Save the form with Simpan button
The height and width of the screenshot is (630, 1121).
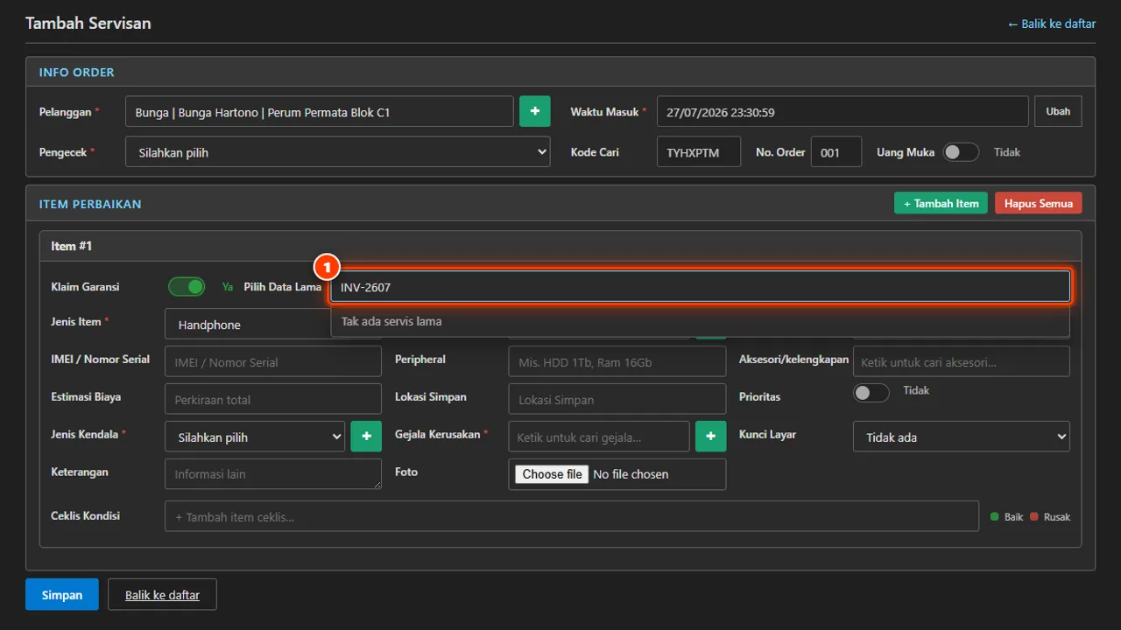(x=62, y=595)
